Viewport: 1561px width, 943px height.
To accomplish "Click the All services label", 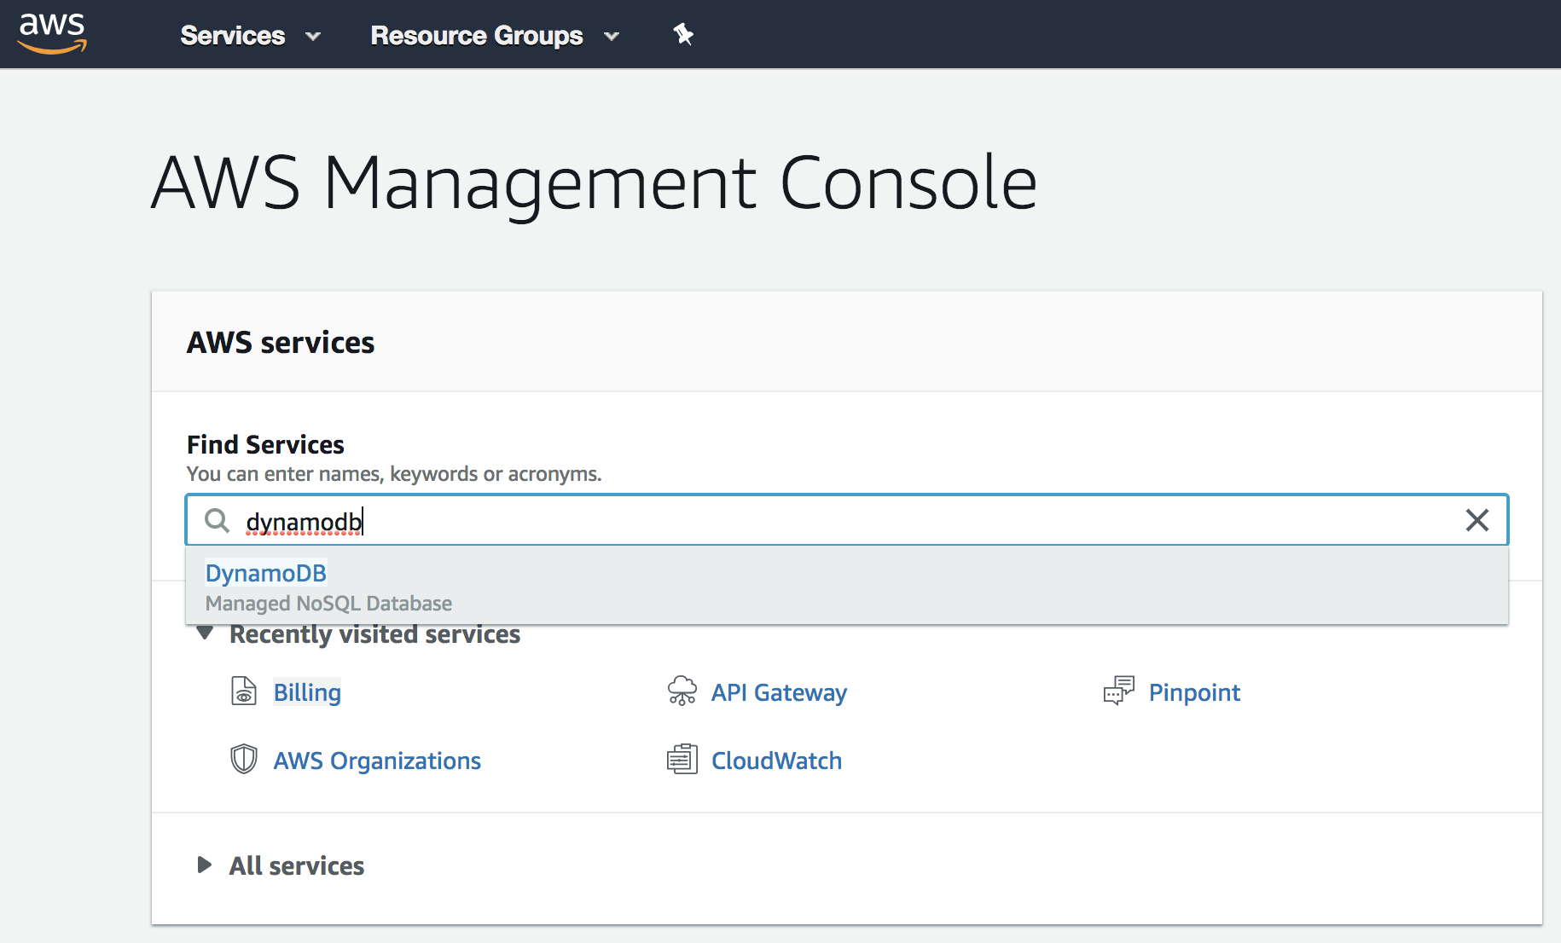I will point(297,866).
